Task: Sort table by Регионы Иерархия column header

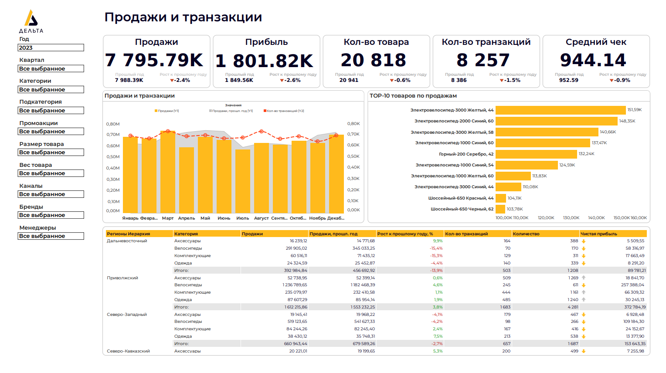Action: tap(139, 234)
